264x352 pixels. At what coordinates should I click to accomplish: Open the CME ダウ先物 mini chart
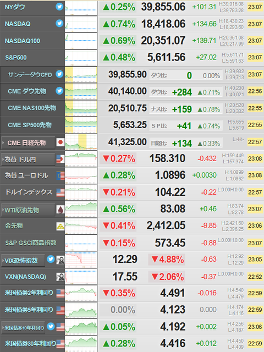[x=81, y=92]
